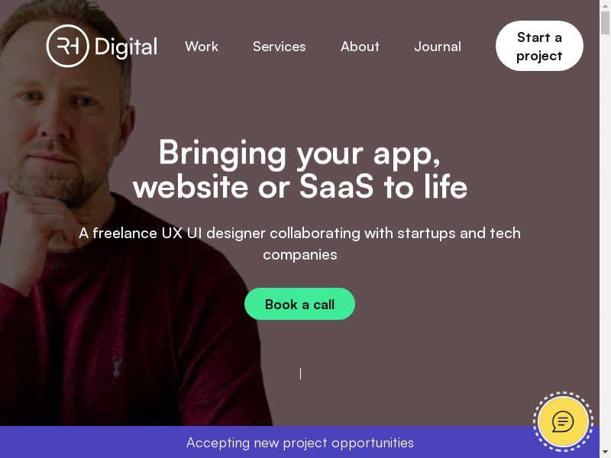The image size is (611, 458).
Task: Click the RH circular logo icon
Action: point(68,46)
